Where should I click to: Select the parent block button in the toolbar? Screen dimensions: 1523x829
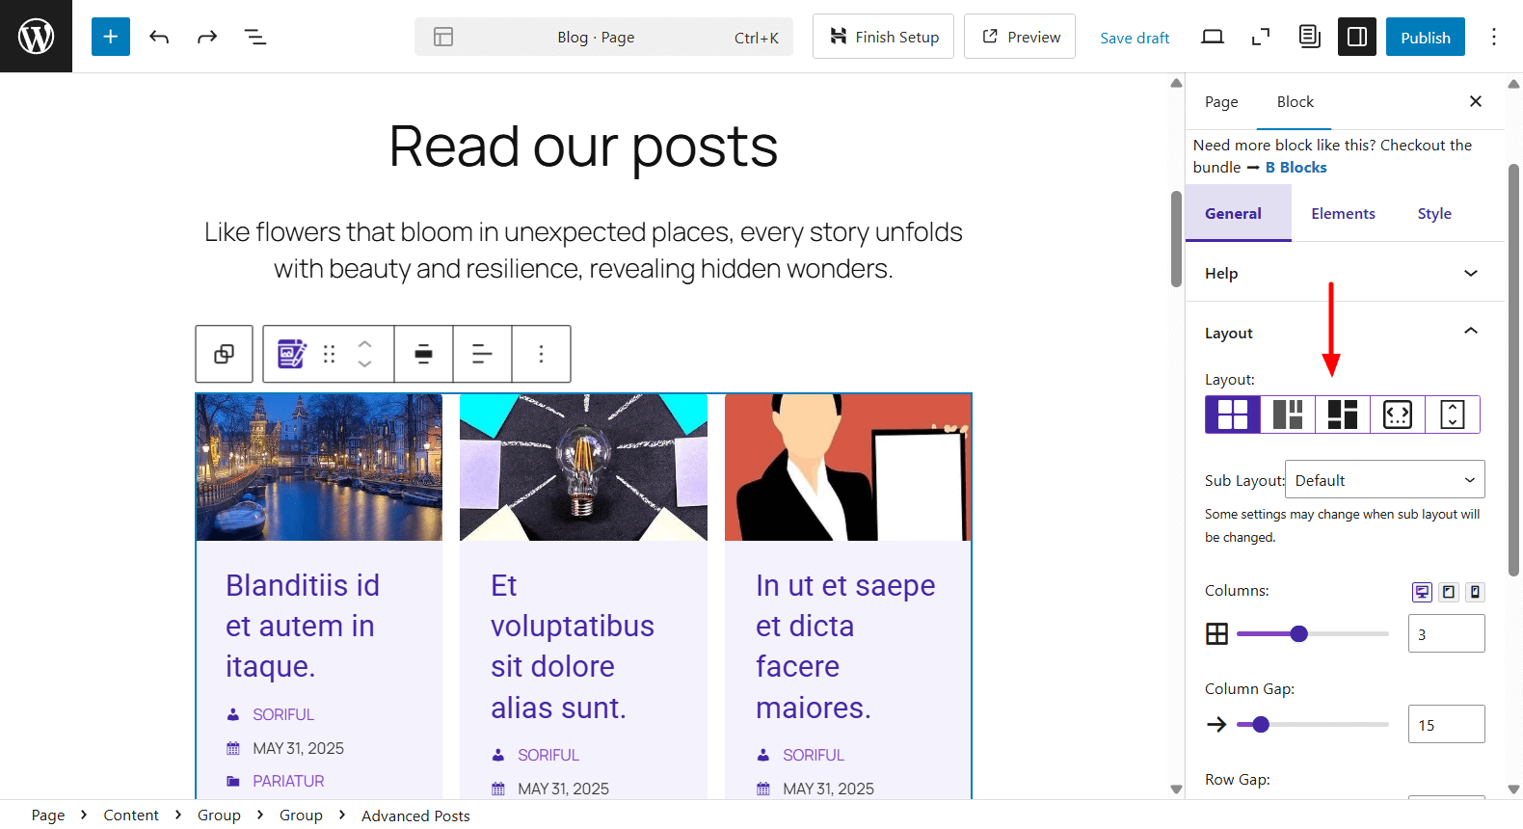224,354
